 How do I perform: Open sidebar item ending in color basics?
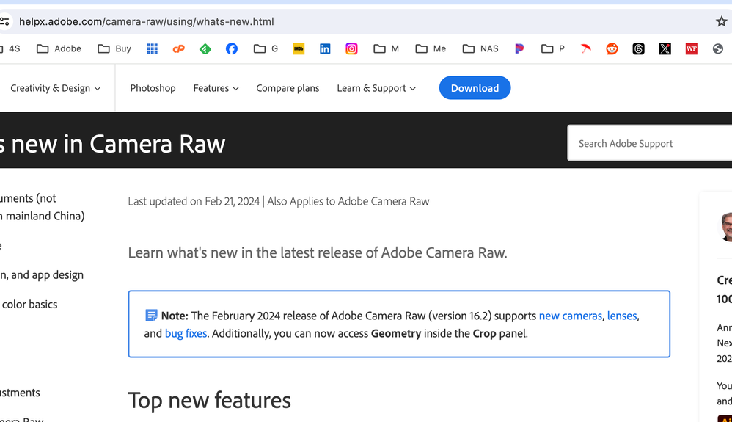point(29,305)
